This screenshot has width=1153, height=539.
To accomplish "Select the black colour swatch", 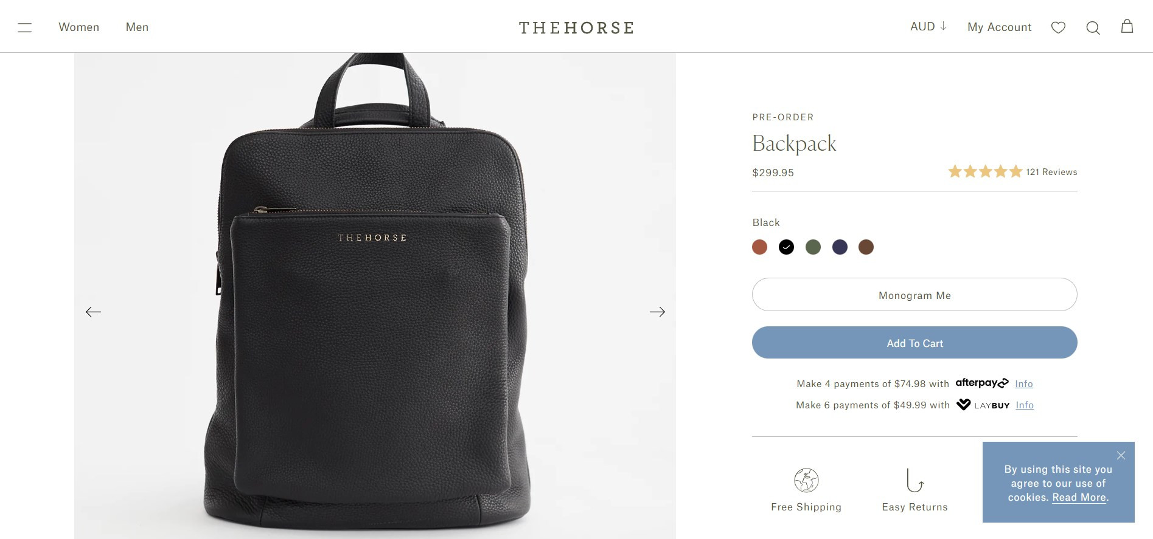I will tap(786, 247).
